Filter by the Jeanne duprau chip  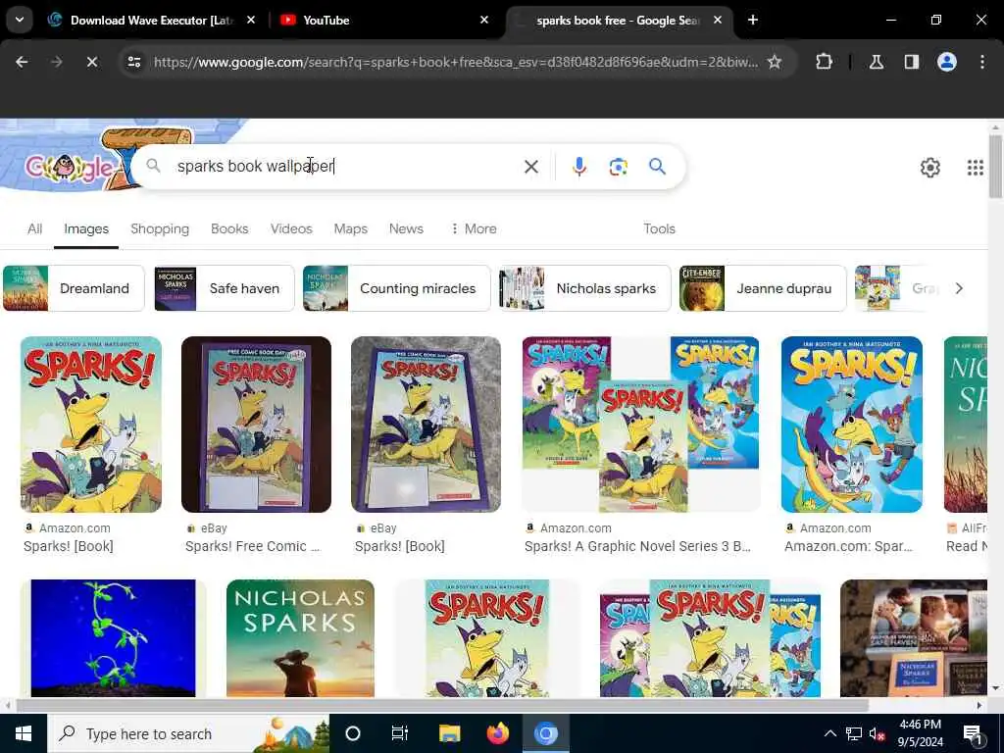tap(763, 288)
